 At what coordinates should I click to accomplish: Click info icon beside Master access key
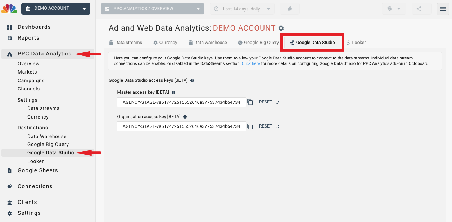(x=173, y=93)
